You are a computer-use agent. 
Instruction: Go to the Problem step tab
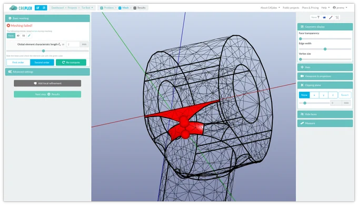point(107,8)
